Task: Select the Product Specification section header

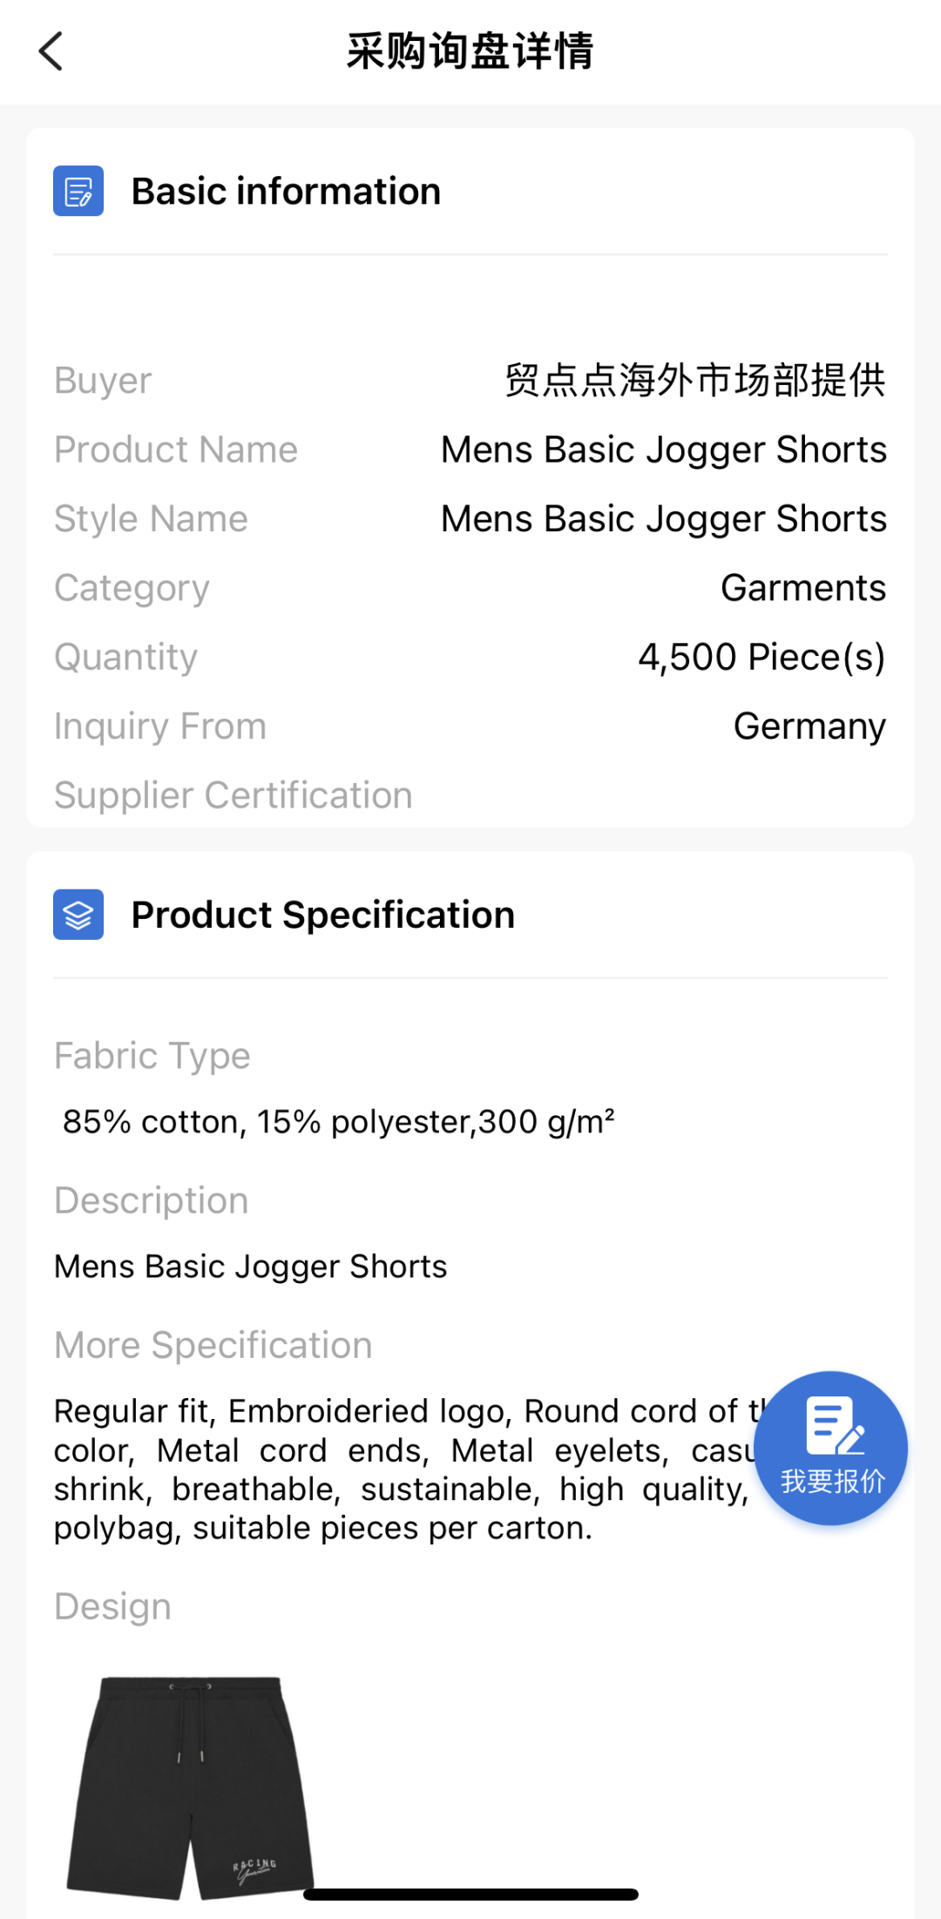Action: [322, 916]
